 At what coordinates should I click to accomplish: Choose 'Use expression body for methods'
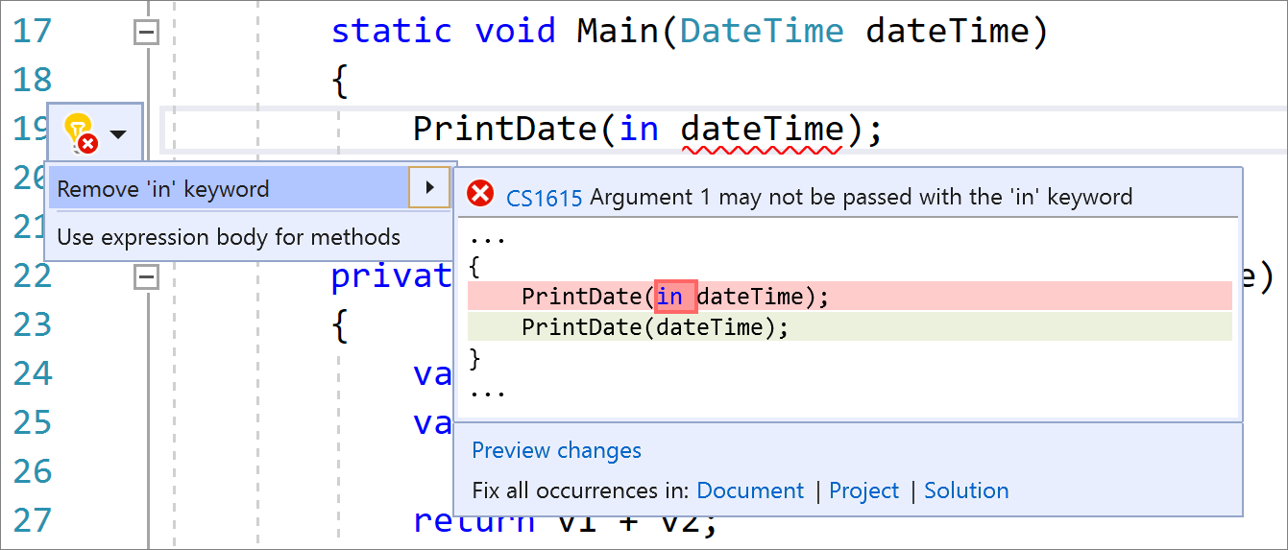click(x=229, y=236)
